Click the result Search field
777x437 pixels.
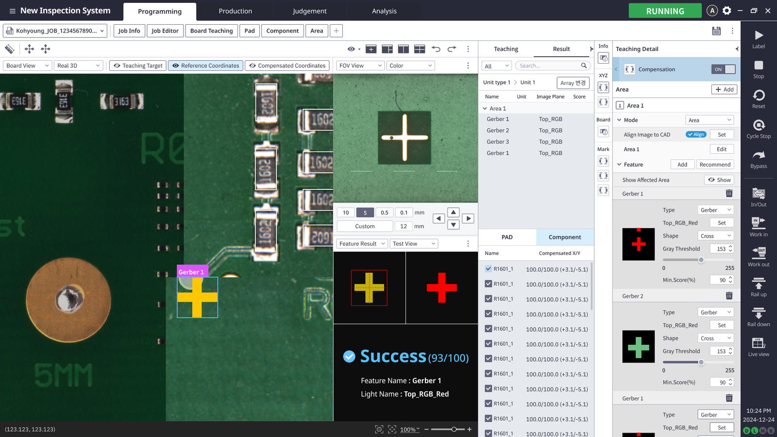click(552, 66)
